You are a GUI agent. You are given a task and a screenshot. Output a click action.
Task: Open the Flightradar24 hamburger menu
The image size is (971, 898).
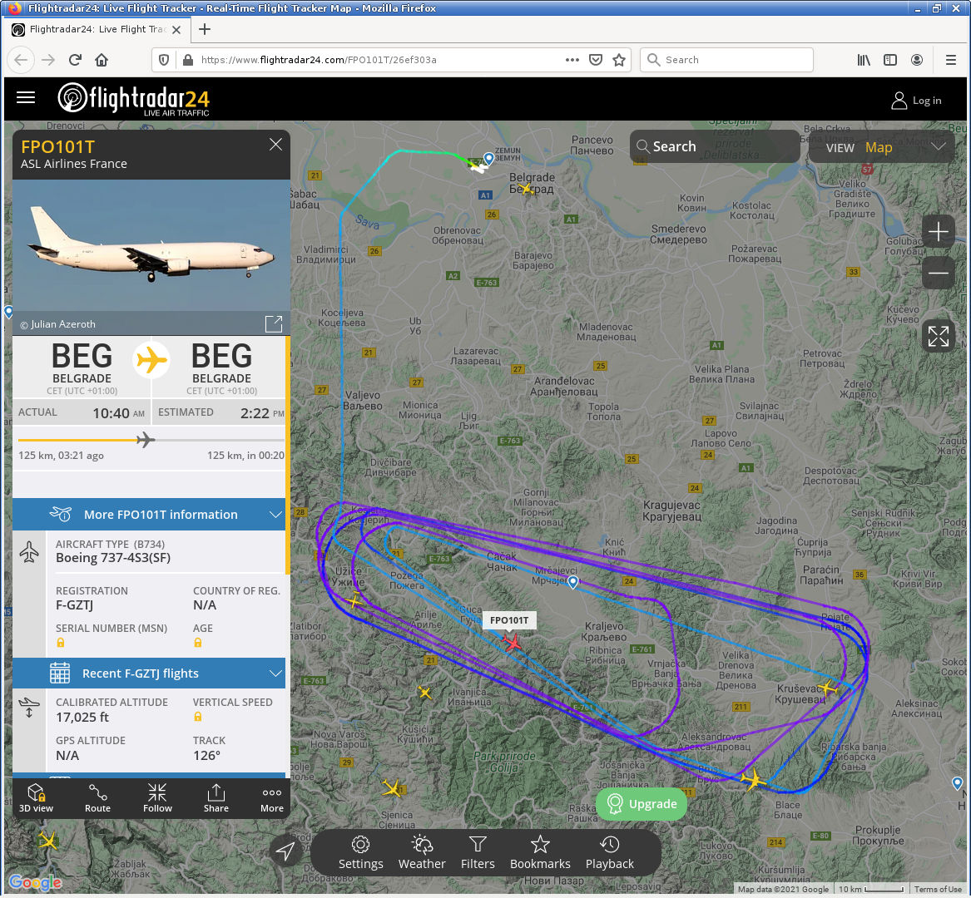[x=26, y=98]
